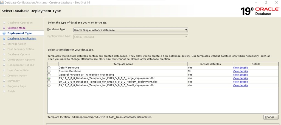Click the Database type label
281x125 pixels.
pos(57,29)
